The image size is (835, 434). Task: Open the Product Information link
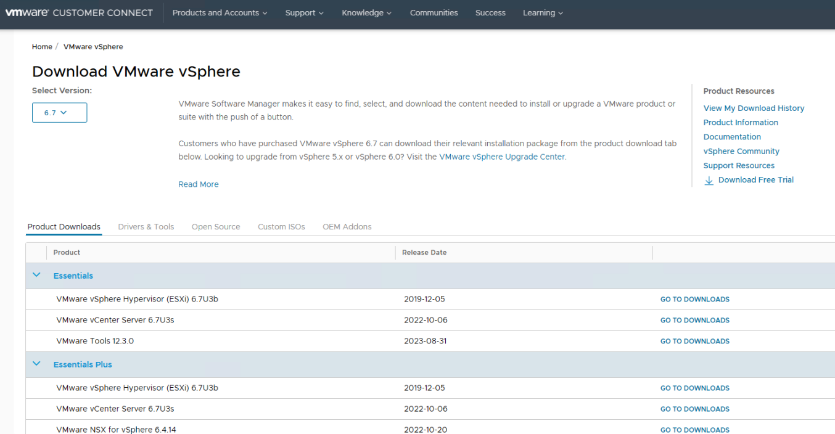pyautogui.click(x=741, y=123)
